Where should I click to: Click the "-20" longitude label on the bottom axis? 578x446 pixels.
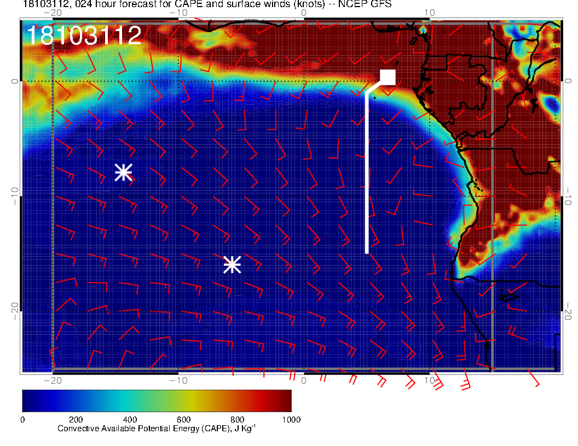53,380
